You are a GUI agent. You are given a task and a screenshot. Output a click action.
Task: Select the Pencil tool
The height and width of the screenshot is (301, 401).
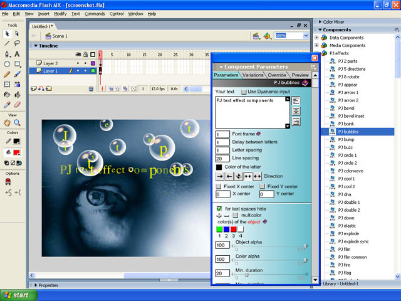coord(7,74)
